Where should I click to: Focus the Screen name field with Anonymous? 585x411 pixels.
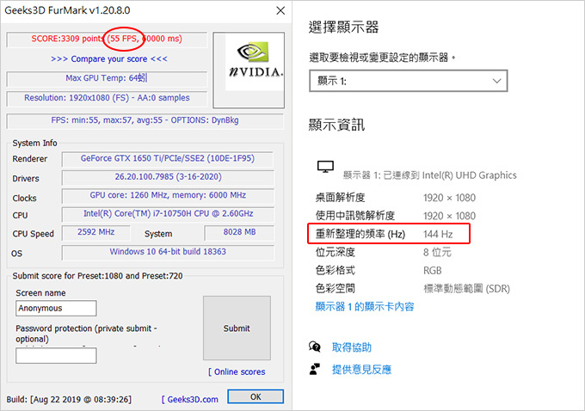point(56,308)
